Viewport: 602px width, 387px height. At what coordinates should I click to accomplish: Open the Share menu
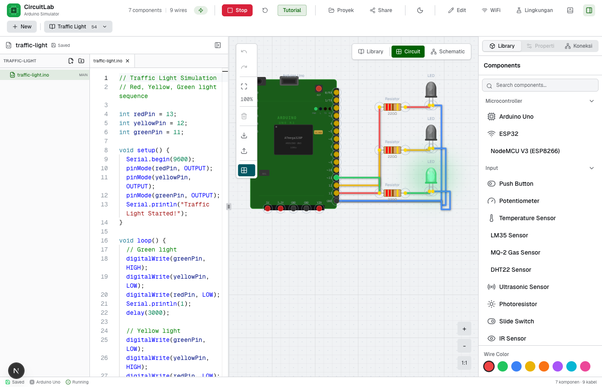click(x=381, y=10)
